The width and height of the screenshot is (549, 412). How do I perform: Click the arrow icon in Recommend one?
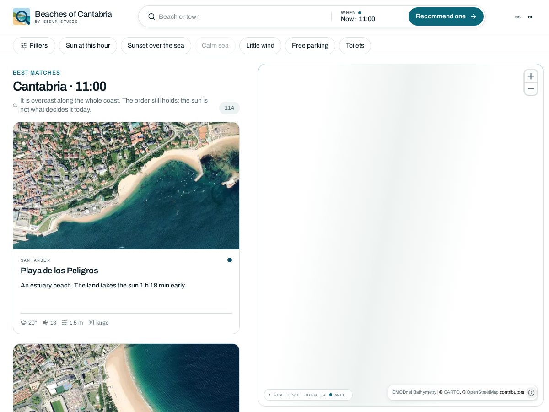(x=473, y=16)
